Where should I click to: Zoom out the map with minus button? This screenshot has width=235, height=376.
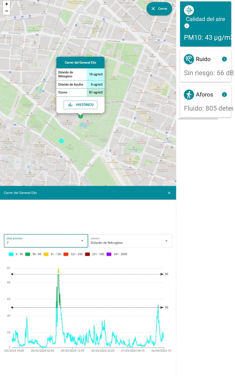click(6, 11)
